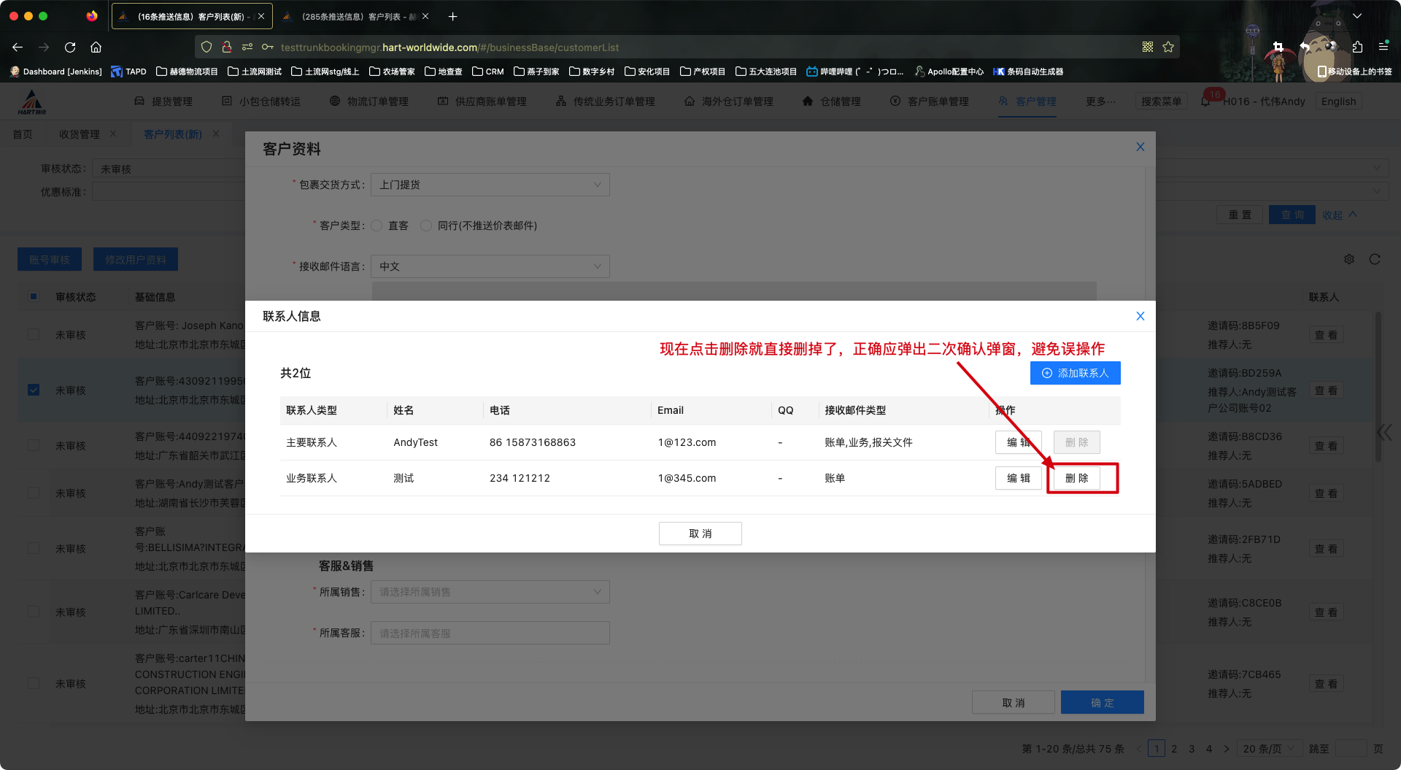This screenshot has height=770, width=1401.
Task: Click the browser home icon
Action: coord(96,47)
